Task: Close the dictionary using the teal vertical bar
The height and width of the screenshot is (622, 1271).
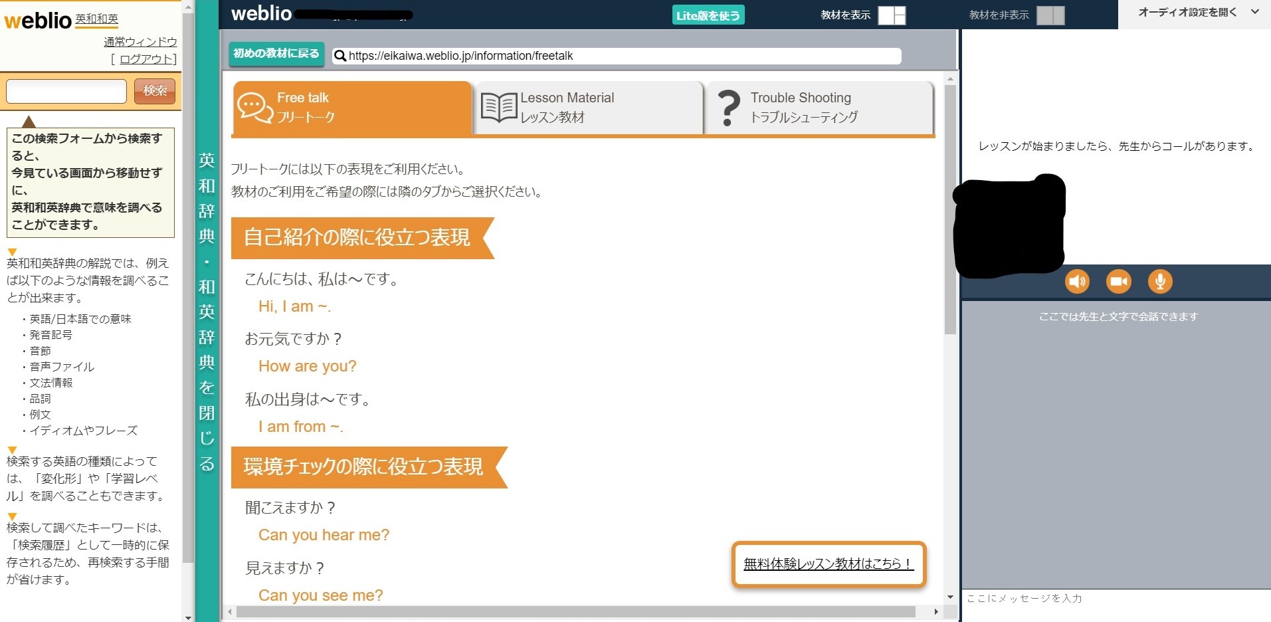Action: 207,311
